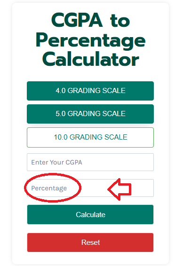Click the word Calculator in the heading
Screen dimensions: 183x266
91,59
